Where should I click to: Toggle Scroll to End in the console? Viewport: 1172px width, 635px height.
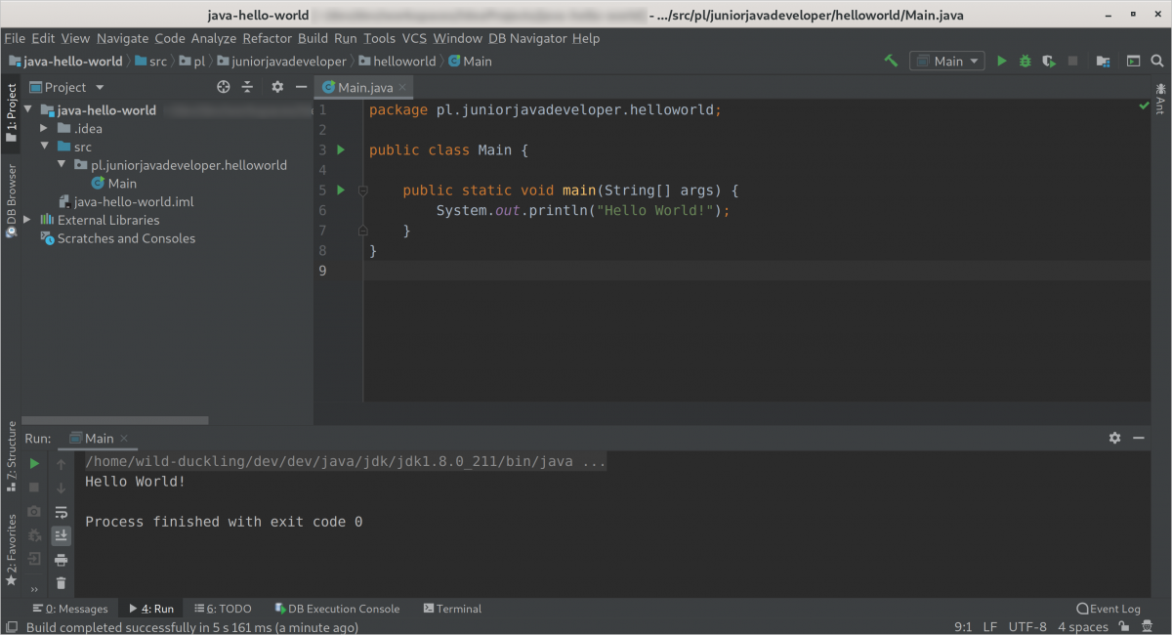coord(61,535)
